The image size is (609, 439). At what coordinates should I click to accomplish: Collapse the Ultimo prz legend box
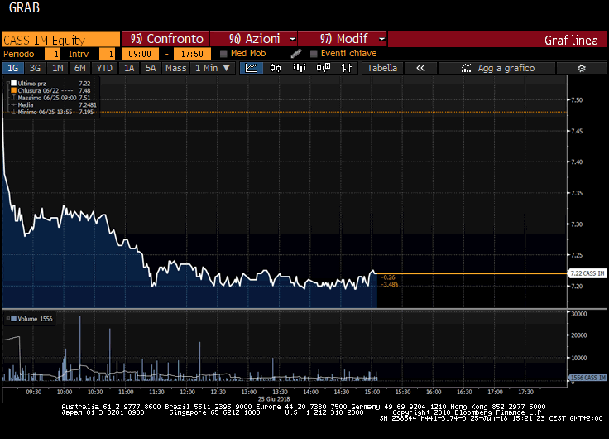(x=7, y=83)
